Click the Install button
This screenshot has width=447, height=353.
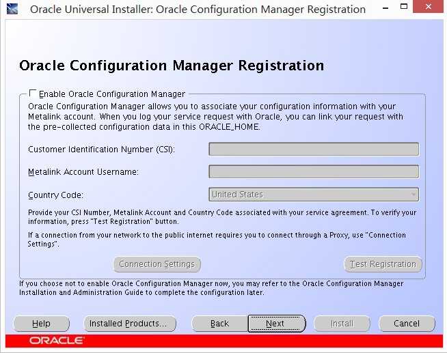[342, 324]
